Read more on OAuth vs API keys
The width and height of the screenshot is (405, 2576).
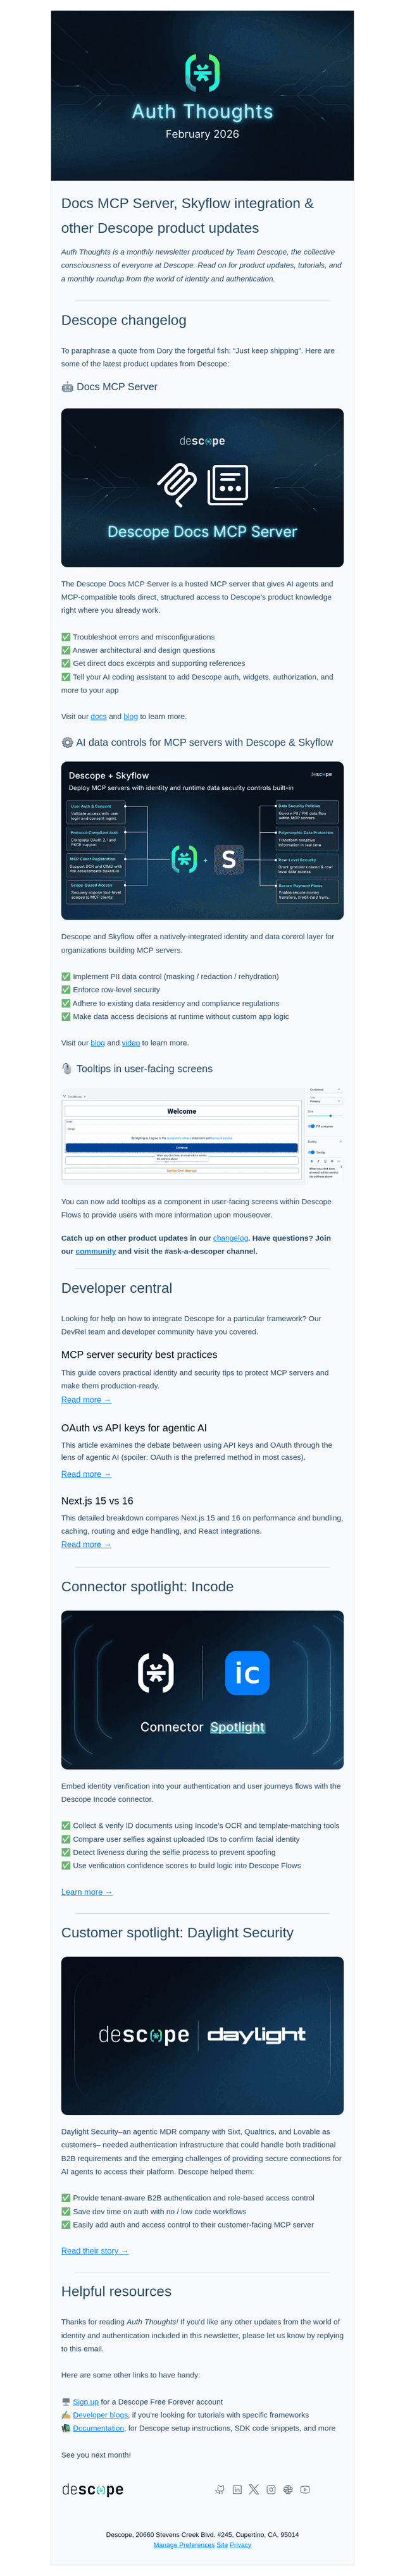86,1474
